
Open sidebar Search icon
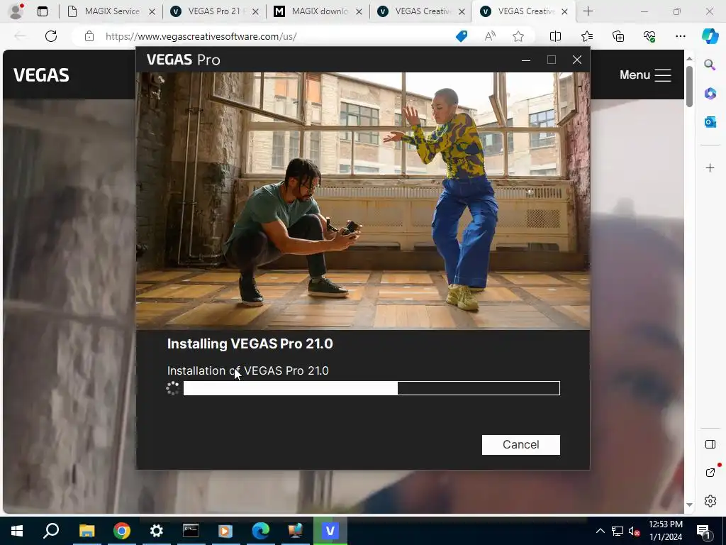pos(710,65)
